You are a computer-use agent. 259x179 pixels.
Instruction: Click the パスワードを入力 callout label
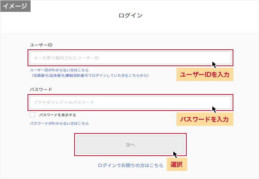click(x=204, y=119)
